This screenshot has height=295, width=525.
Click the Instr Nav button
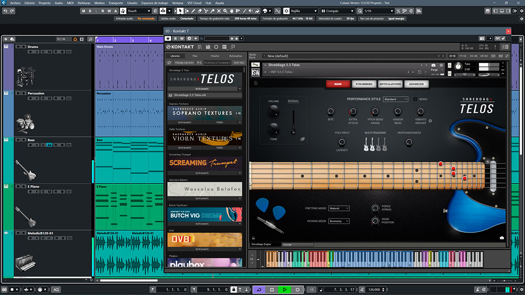(239, 62)
